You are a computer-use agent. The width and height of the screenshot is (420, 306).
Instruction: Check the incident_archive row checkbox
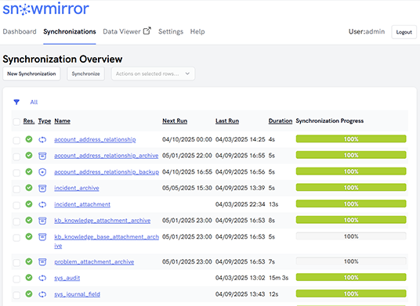click(x=16, y=189)
